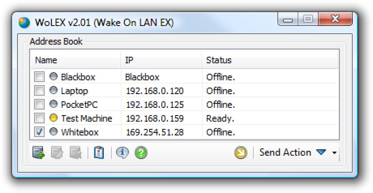Click the Offline status of Laptop
This screenshot has width=373, height=193.
(x=221, y=91)
